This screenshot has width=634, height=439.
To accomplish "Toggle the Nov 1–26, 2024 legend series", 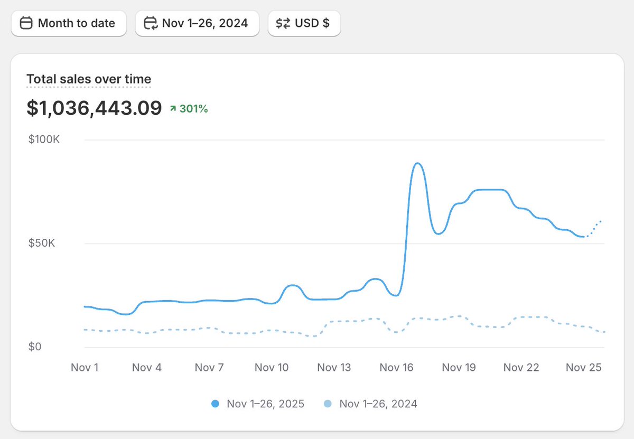I will pyautogui.click(x=370, y=404).
